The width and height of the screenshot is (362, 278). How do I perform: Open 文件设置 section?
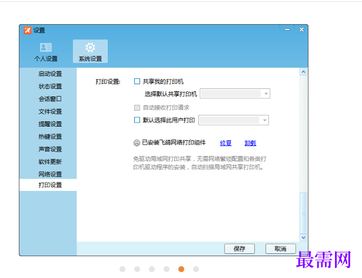click(x=50, y=112)
